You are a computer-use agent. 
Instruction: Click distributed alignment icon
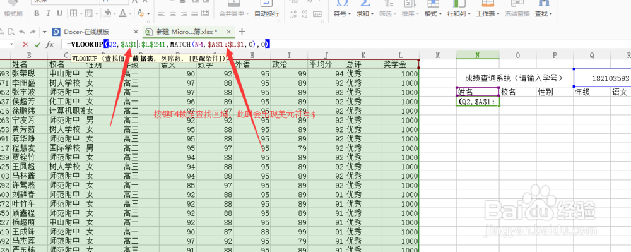205,13
